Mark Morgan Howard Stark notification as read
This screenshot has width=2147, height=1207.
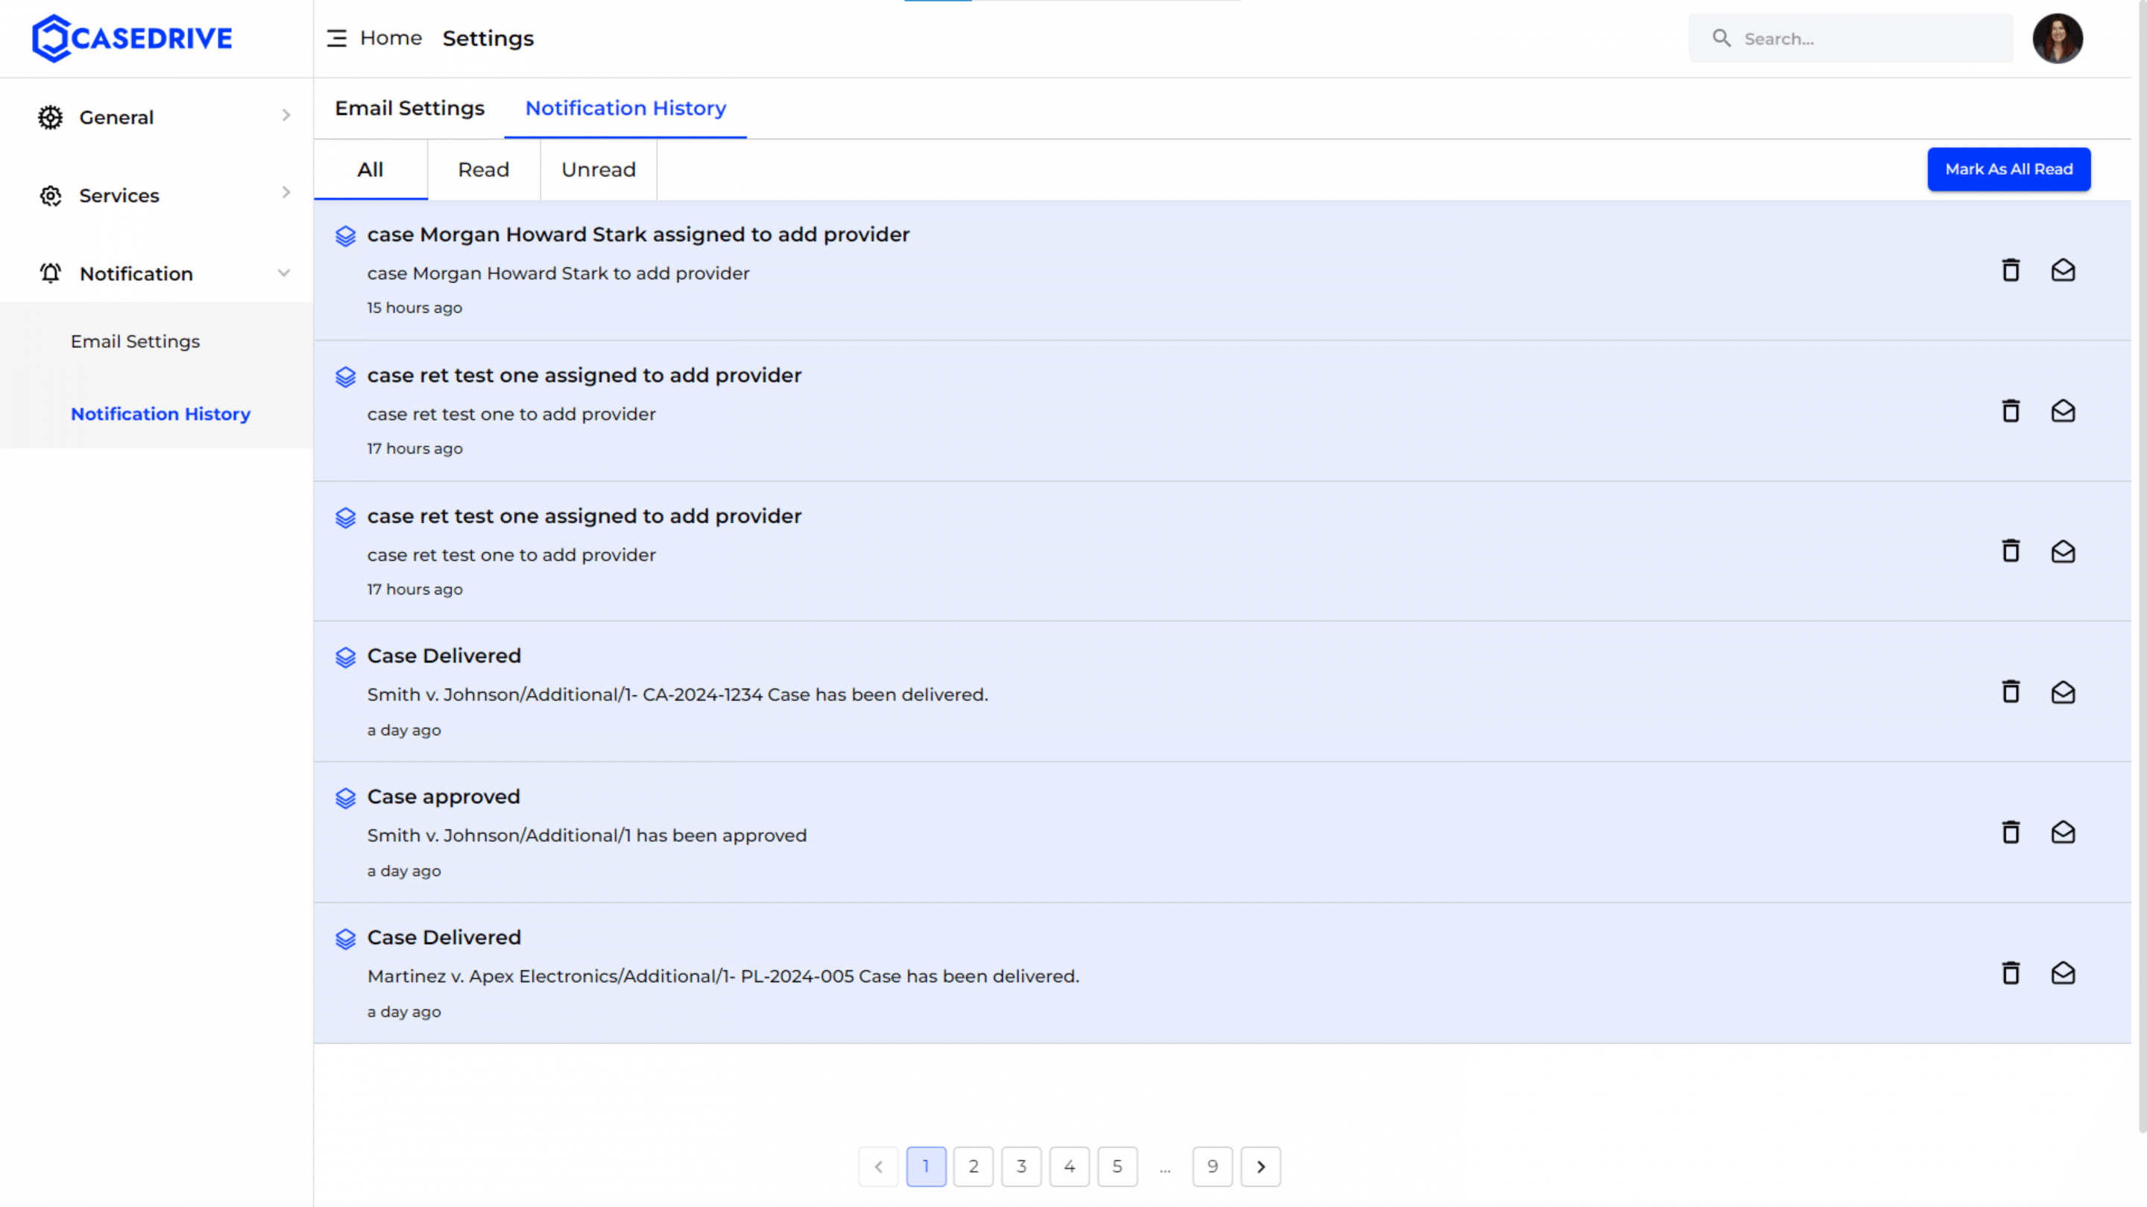(x=2063, y=270)
